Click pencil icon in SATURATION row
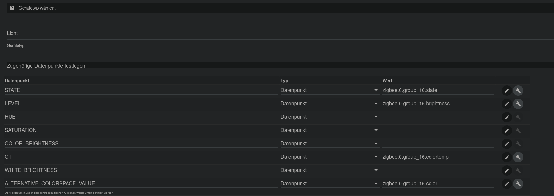554x196 pixels. pyautogui.click(x=507, y=131)
